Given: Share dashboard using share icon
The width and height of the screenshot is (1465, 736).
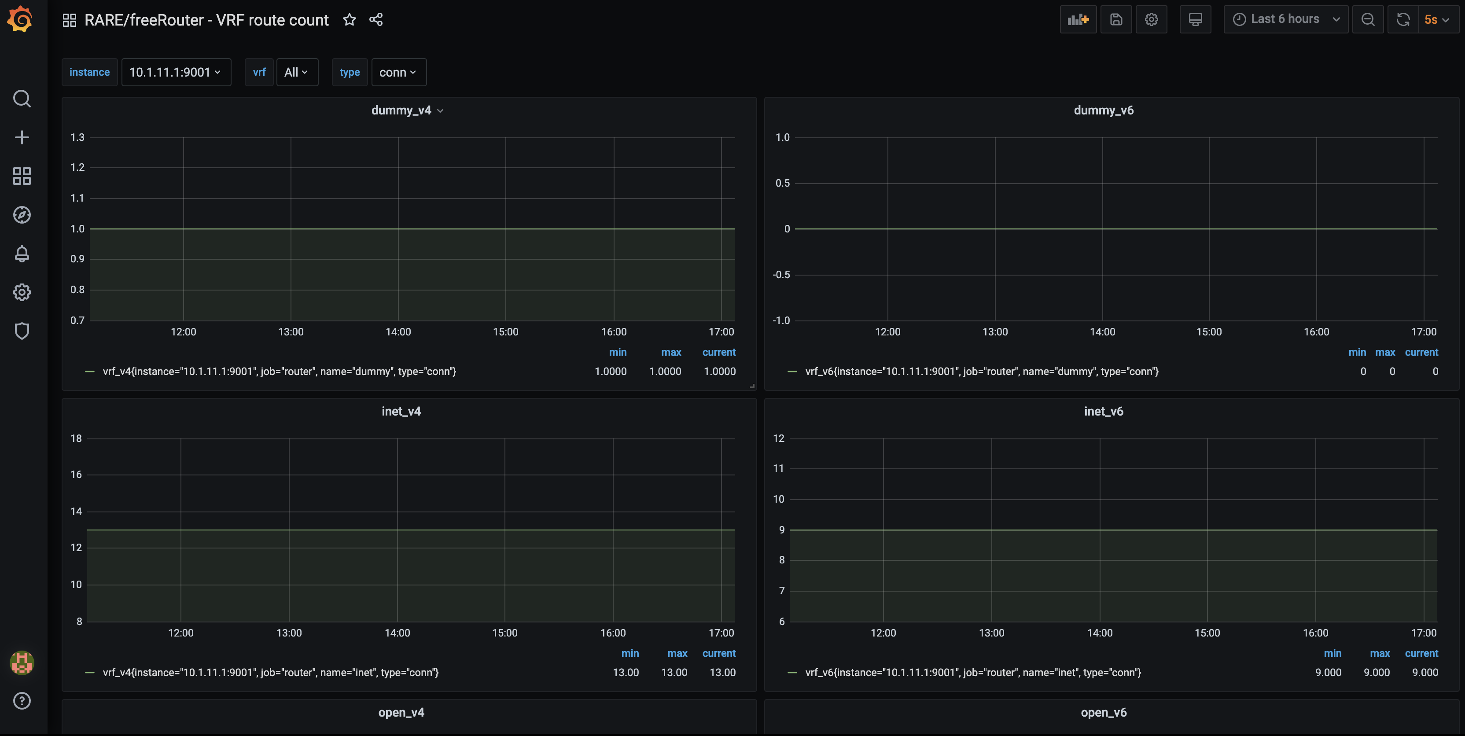Looking at the screenshot, I should [376, 20].
